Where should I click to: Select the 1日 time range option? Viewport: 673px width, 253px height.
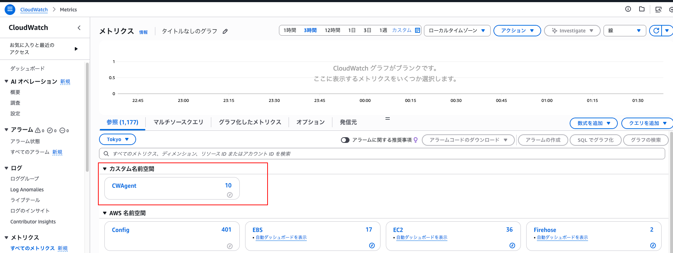coord(352,31)
